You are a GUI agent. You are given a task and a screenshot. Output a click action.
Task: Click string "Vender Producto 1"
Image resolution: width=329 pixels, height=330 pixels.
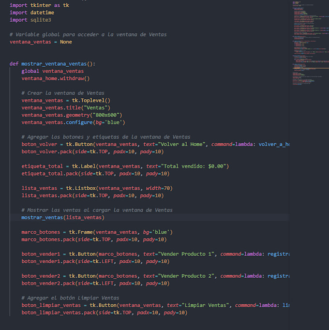click(x=186, y=254)
